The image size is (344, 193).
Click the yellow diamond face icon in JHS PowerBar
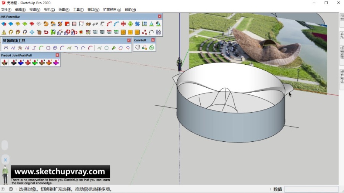click(18, 24)
